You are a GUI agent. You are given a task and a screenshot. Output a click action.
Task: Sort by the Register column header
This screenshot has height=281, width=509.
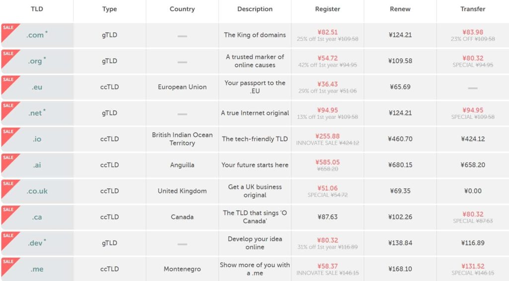click(x=328, y=9)
